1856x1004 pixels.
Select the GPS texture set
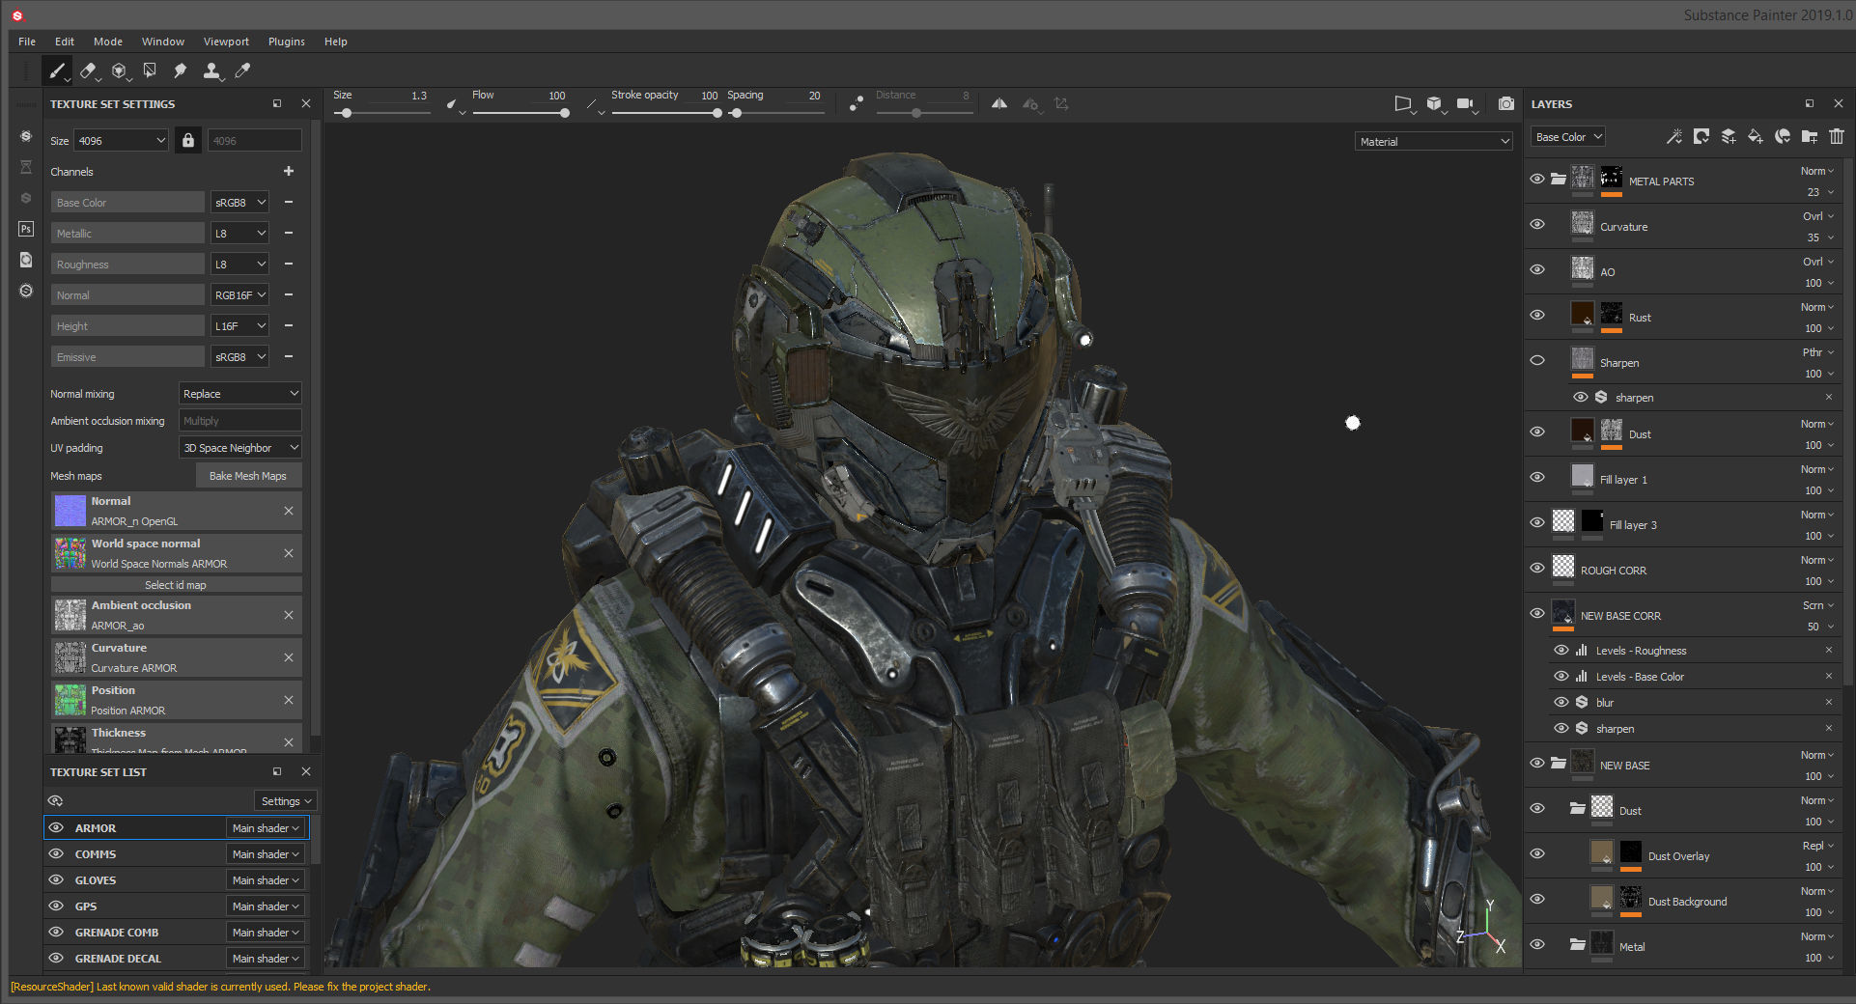pos(86,906)
